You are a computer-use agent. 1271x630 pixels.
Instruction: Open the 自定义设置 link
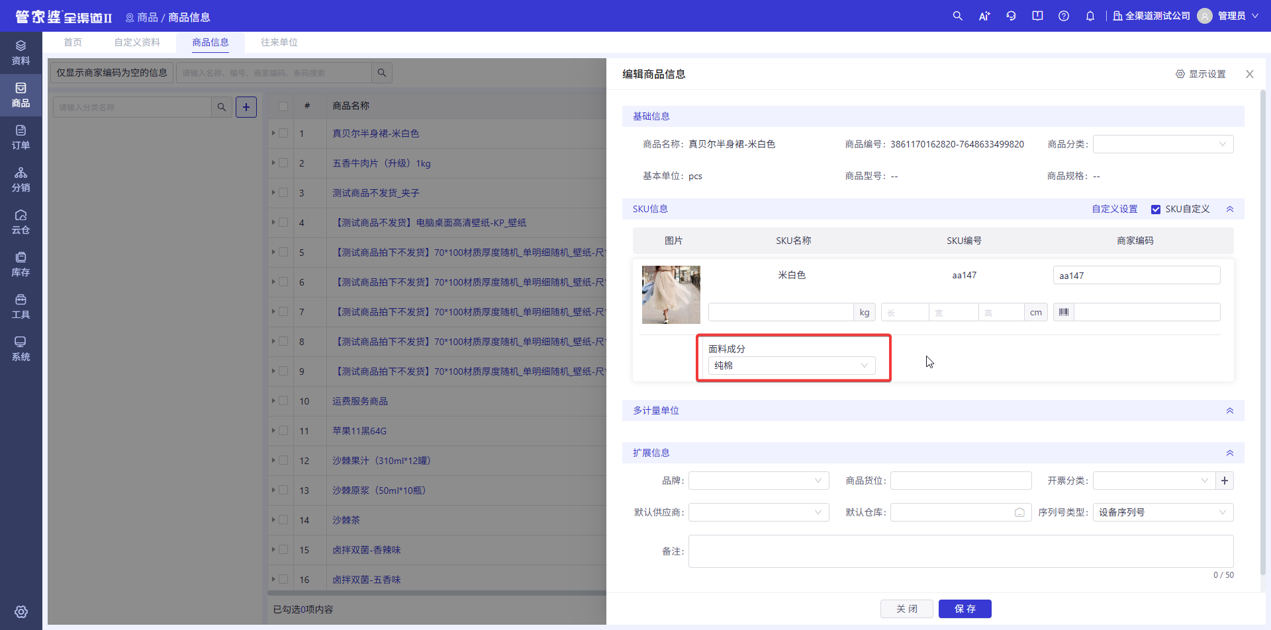(x=1115, y=209)
